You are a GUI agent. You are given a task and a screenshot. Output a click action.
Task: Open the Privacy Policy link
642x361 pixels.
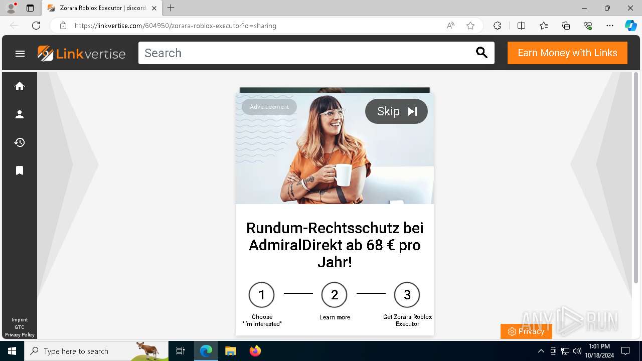20,335
